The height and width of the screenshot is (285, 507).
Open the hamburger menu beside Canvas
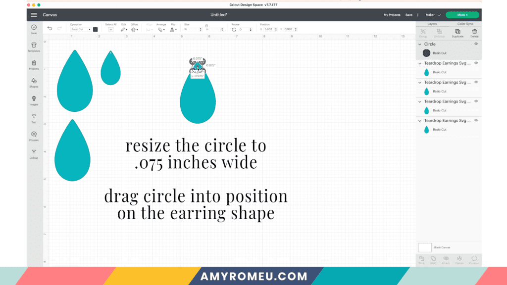34,15
